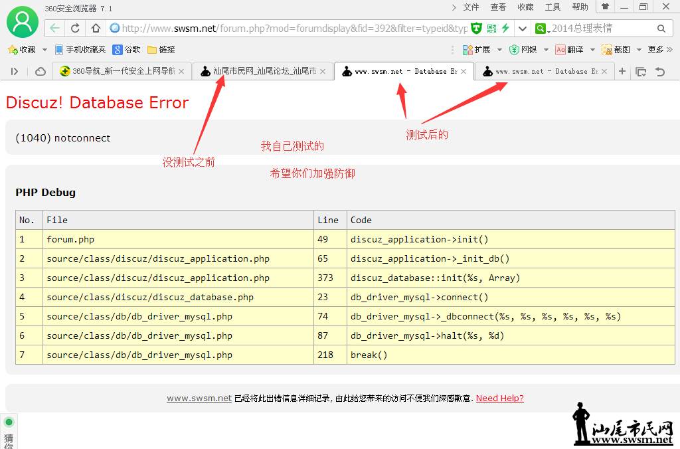Open the 扩展 extensions button
This screenshot has width=680, height=449.
point(476,49)
